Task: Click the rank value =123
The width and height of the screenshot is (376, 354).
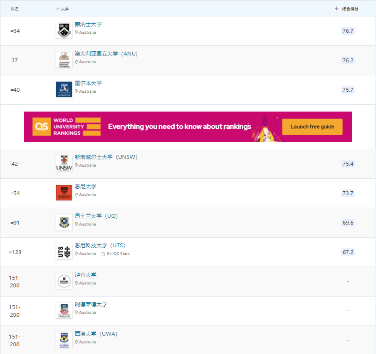Action: click(15, 252)
